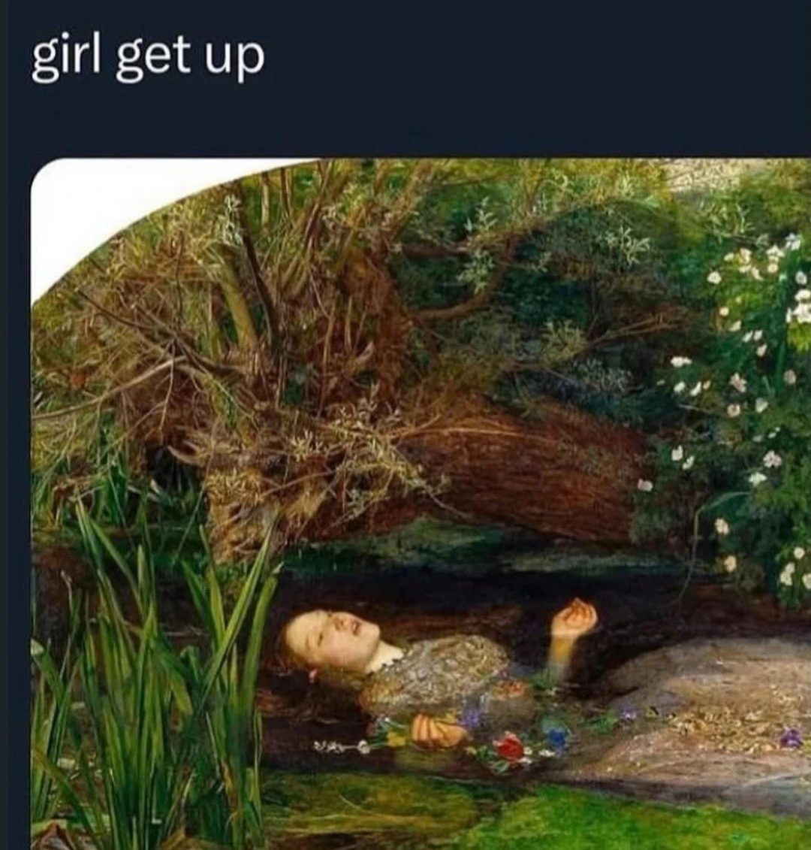Click the word "girl" in the caption
Screen dimensions: 811x850
tap(66, 59)
